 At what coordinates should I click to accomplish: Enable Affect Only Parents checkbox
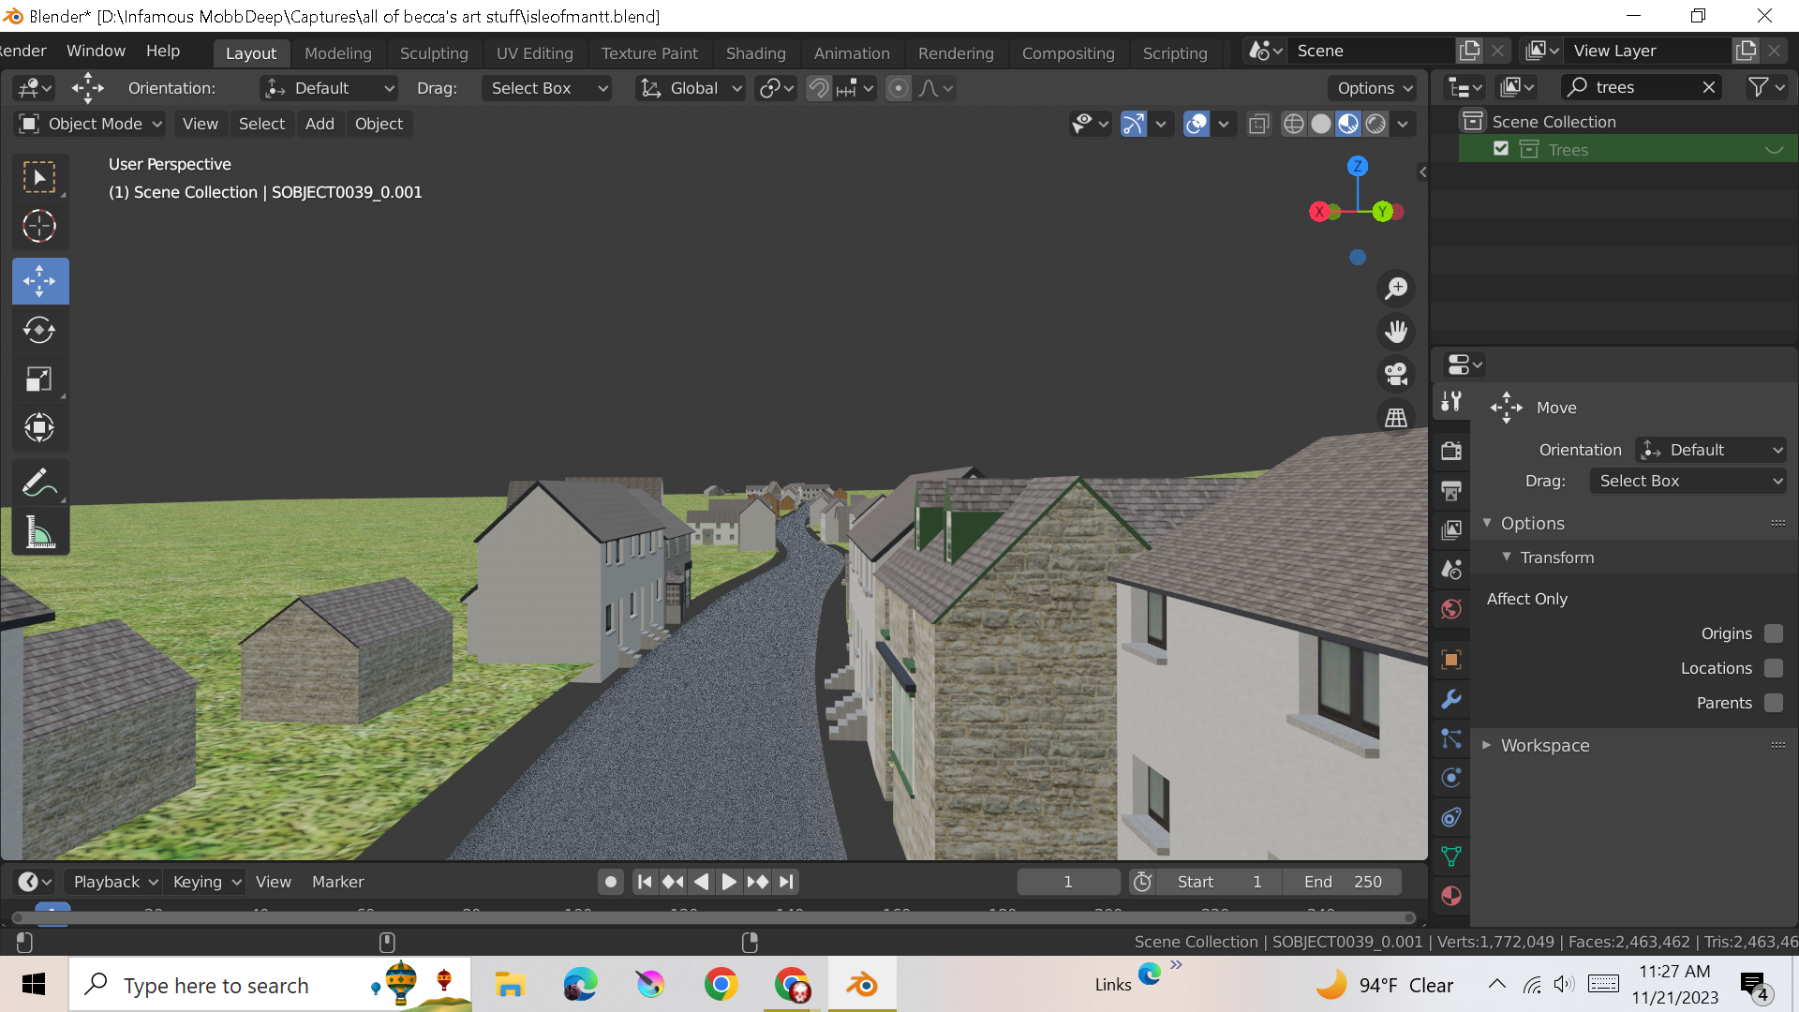(1773, 703)
